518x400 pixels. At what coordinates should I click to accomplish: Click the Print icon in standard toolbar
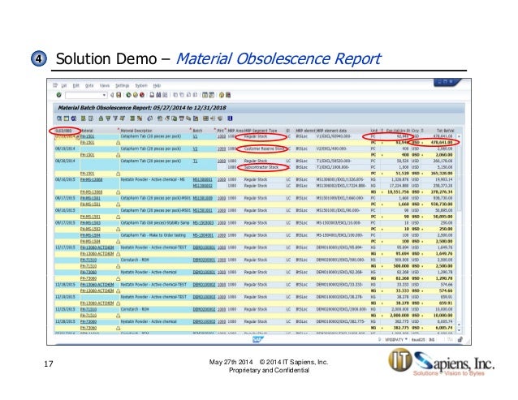click(152, 95)
